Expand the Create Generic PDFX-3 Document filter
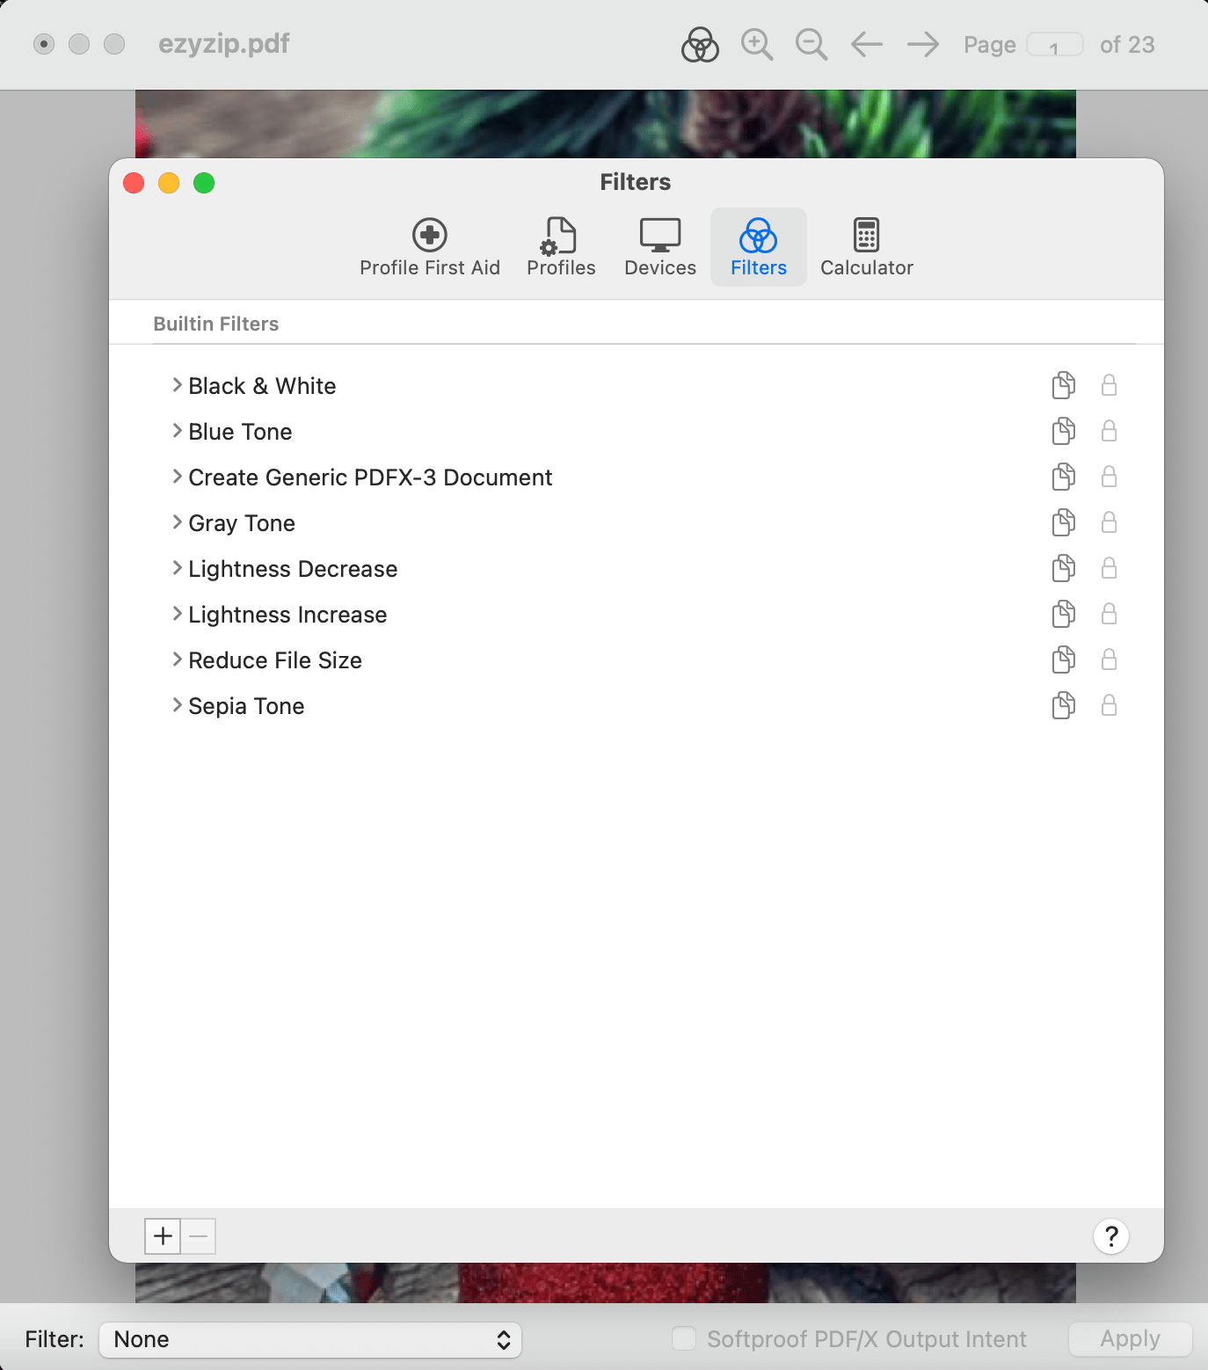 click(x=177, y=477)
